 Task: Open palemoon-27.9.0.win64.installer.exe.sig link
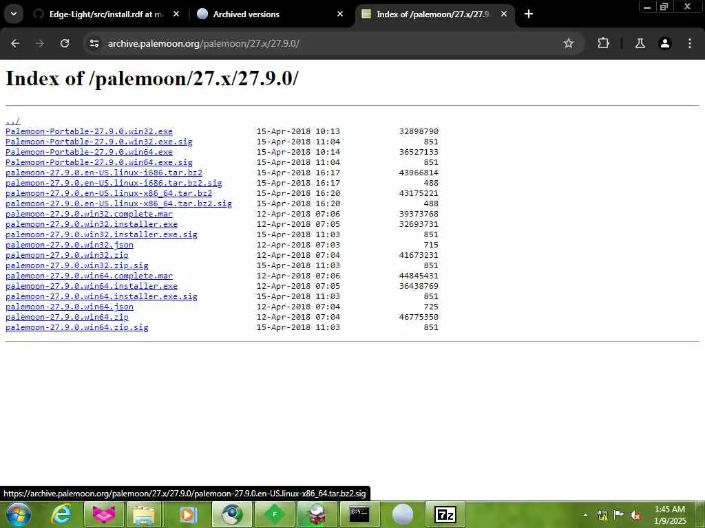pos(101,297)
